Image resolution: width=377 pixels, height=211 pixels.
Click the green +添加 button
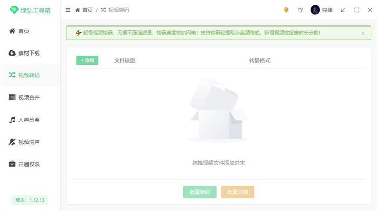tap(87, 60)
